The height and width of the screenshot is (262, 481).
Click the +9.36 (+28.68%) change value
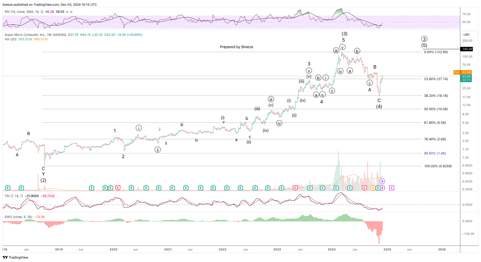pos(129,35)
